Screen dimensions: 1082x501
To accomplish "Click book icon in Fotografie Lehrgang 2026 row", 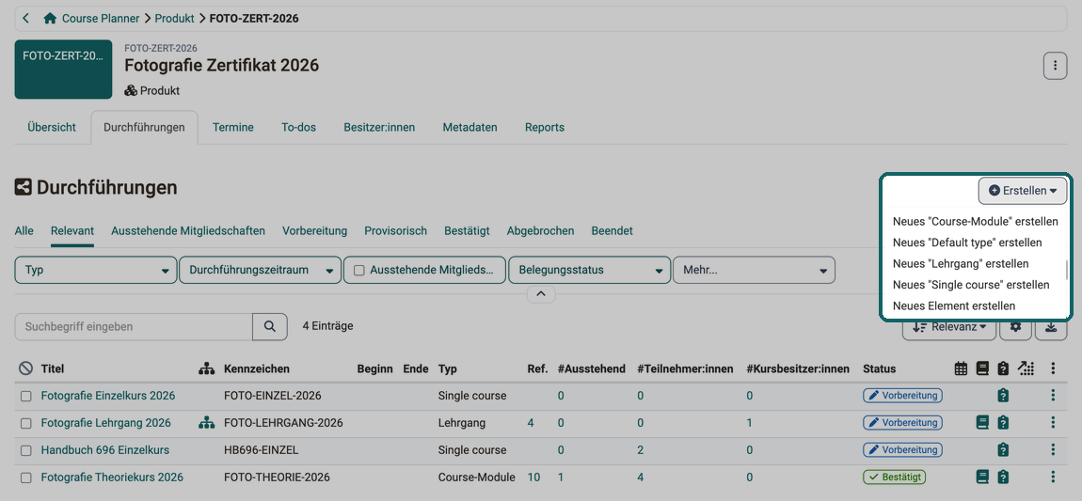I will point(982,422).
